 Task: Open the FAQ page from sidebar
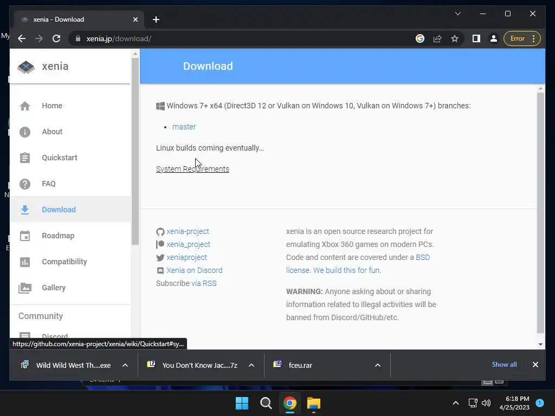(70, 184)
